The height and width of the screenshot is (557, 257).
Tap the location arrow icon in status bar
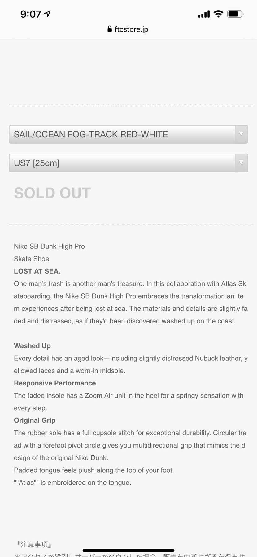[x=47, y=14]
